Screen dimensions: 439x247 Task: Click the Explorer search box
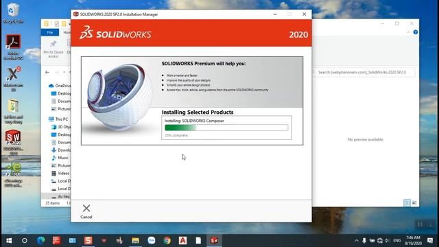[x=364, y=72]
